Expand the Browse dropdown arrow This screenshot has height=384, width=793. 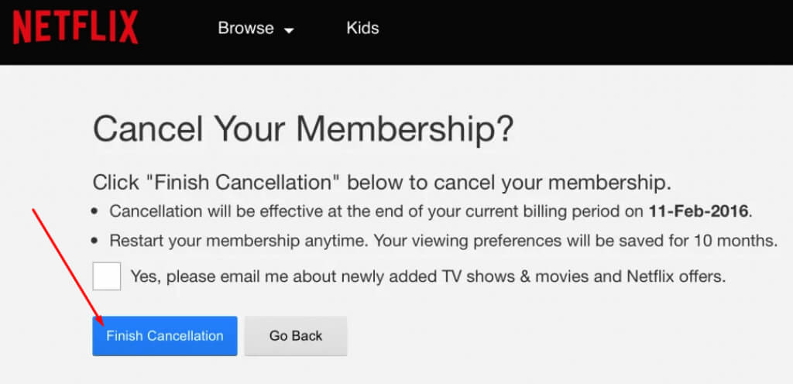click(x=289, y=30)
